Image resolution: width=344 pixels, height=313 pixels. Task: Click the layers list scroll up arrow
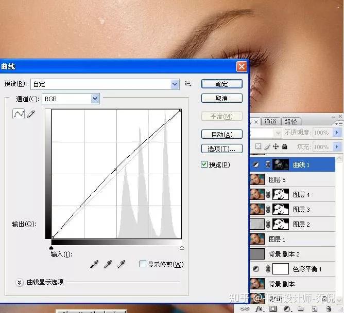pos(339,158)
